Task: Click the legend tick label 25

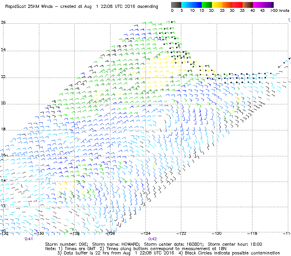Action: click(222, 11)
